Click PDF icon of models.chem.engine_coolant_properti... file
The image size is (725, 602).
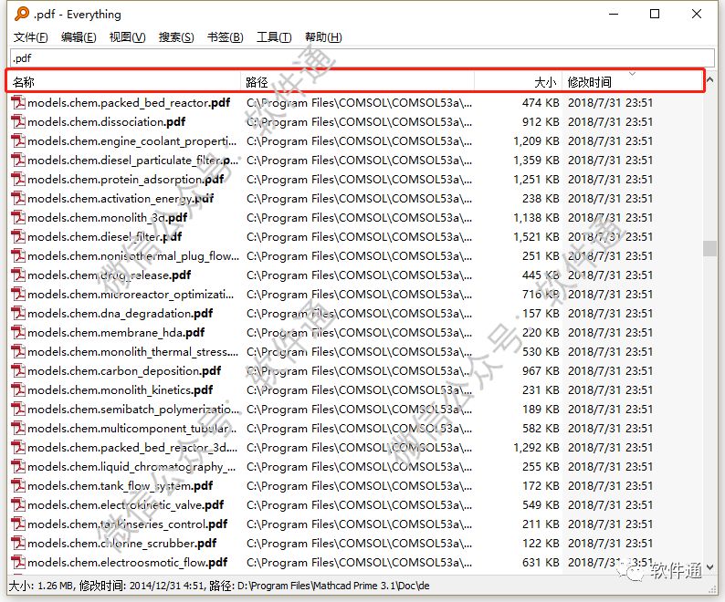click(x=18, y=140)
